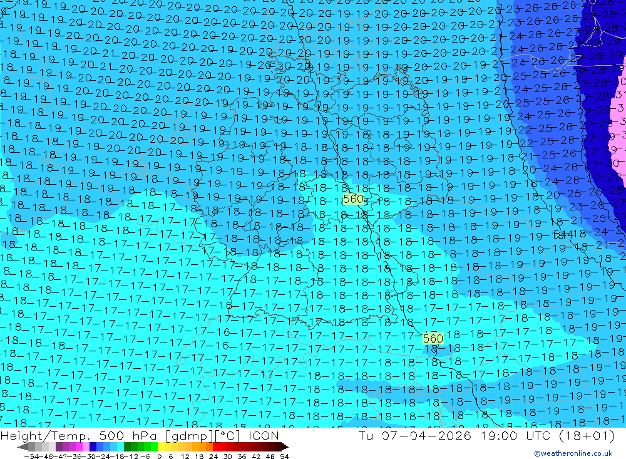Click the '[gdmp]' unit label
626x459 pixels.
pos(188,435)
